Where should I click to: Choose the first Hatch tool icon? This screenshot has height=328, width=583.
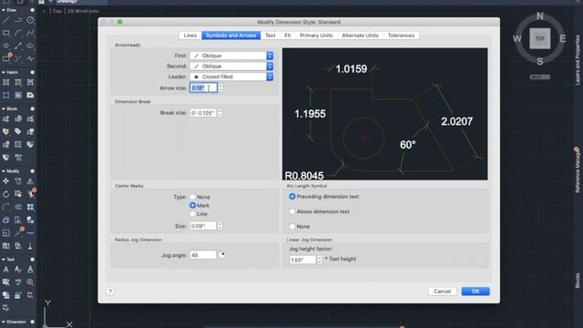coord(6,83)
